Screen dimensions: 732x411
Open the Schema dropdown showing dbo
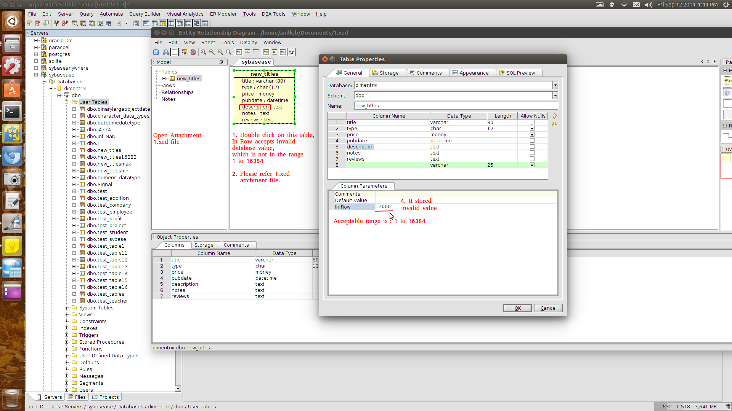pyautogui.click(x=555, y=96)
